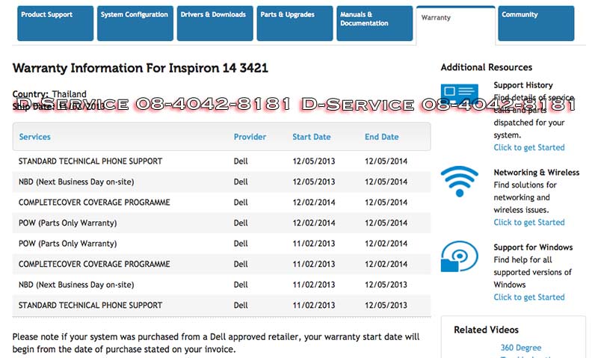Open the Community tab
Viewport: 598px width, 358px height.
pyautogui.click(x=536, y=23)
